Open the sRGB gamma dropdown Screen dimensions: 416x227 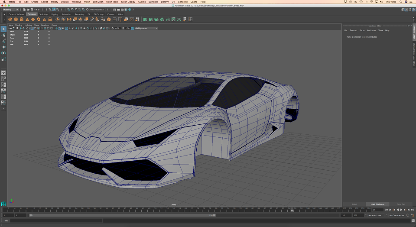coord(146,28)
